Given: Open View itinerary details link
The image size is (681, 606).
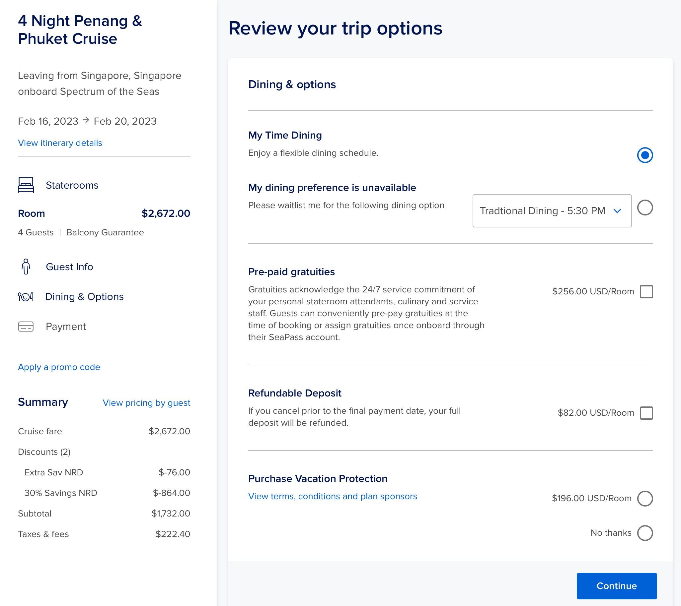Looking at the screenshot, I should click(60, 143).
